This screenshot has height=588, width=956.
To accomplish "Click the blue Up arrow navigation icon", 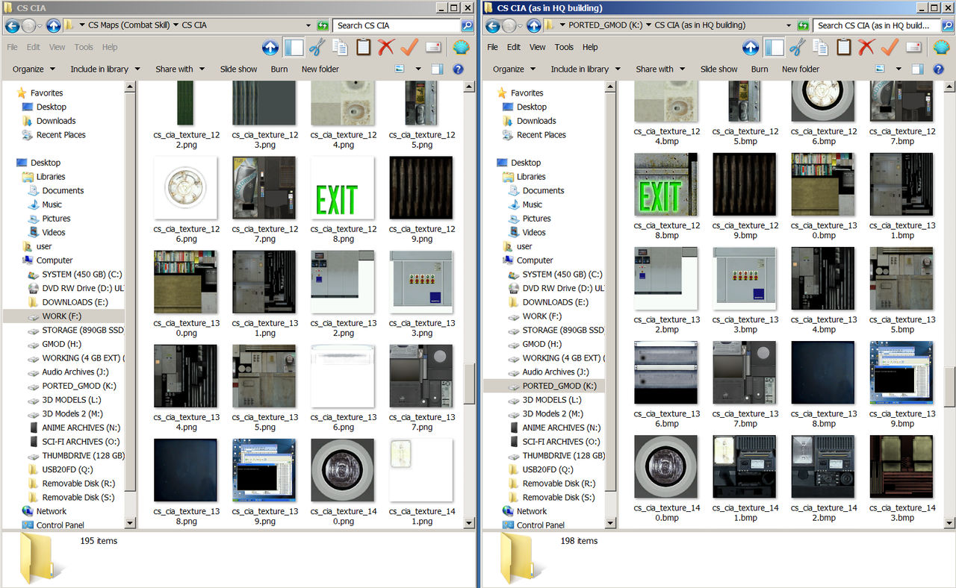I will [270, 47].
